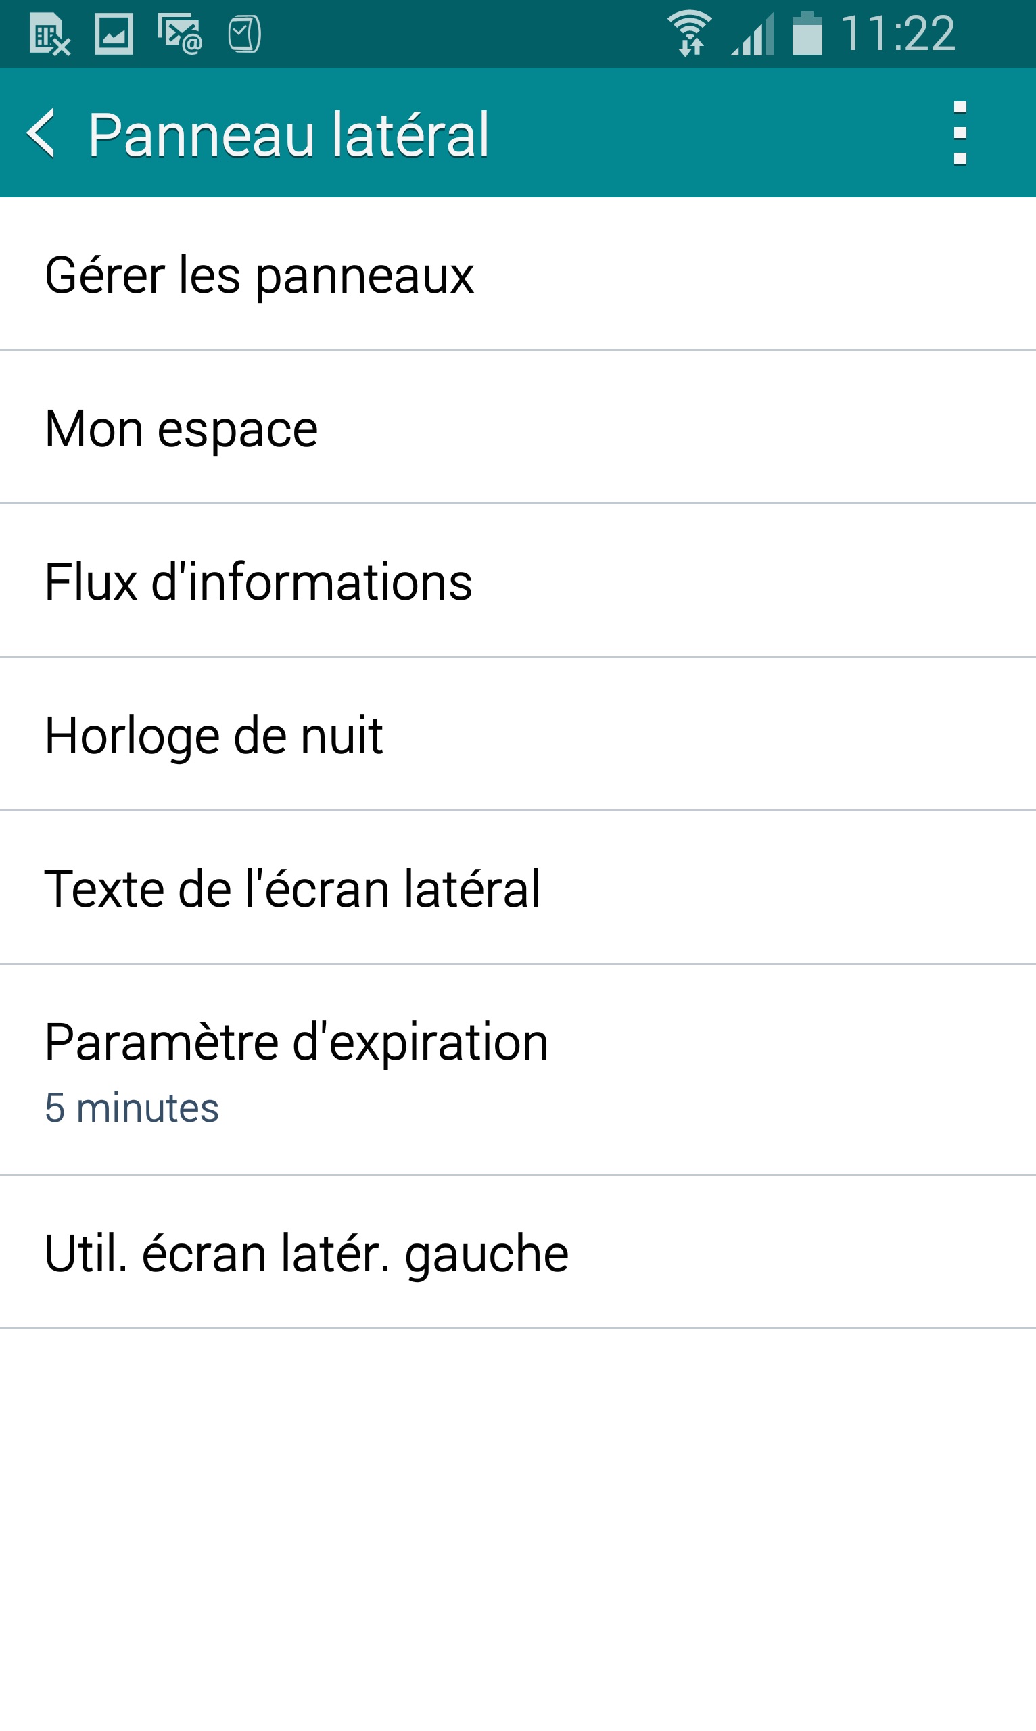Tap the Wi-Fi status icon

pos(690,34)
